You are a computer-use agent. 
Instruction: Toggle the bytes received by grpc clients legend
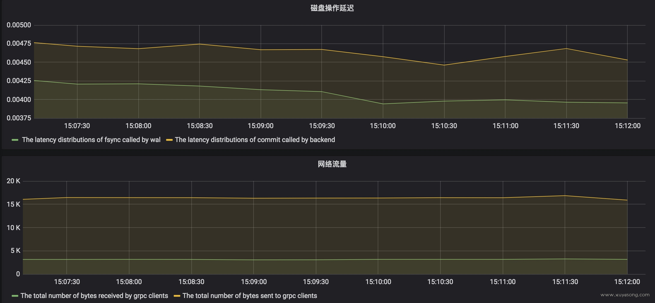(94, 296)
